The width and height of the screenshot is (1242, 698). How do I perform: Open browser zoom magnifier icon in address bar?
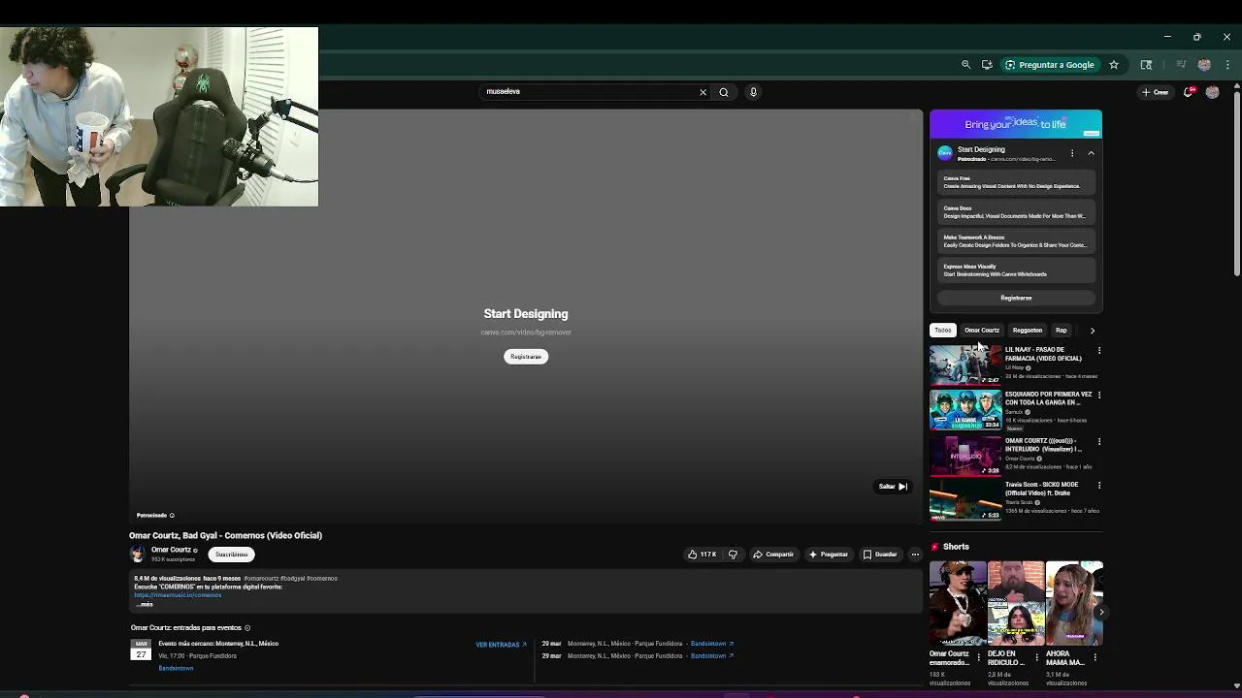965,65
